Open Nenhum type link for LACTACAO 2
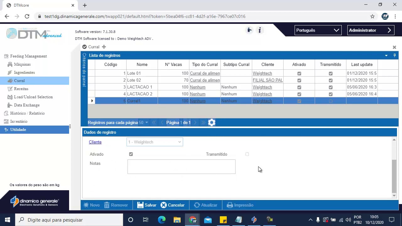 click(198, 94)
